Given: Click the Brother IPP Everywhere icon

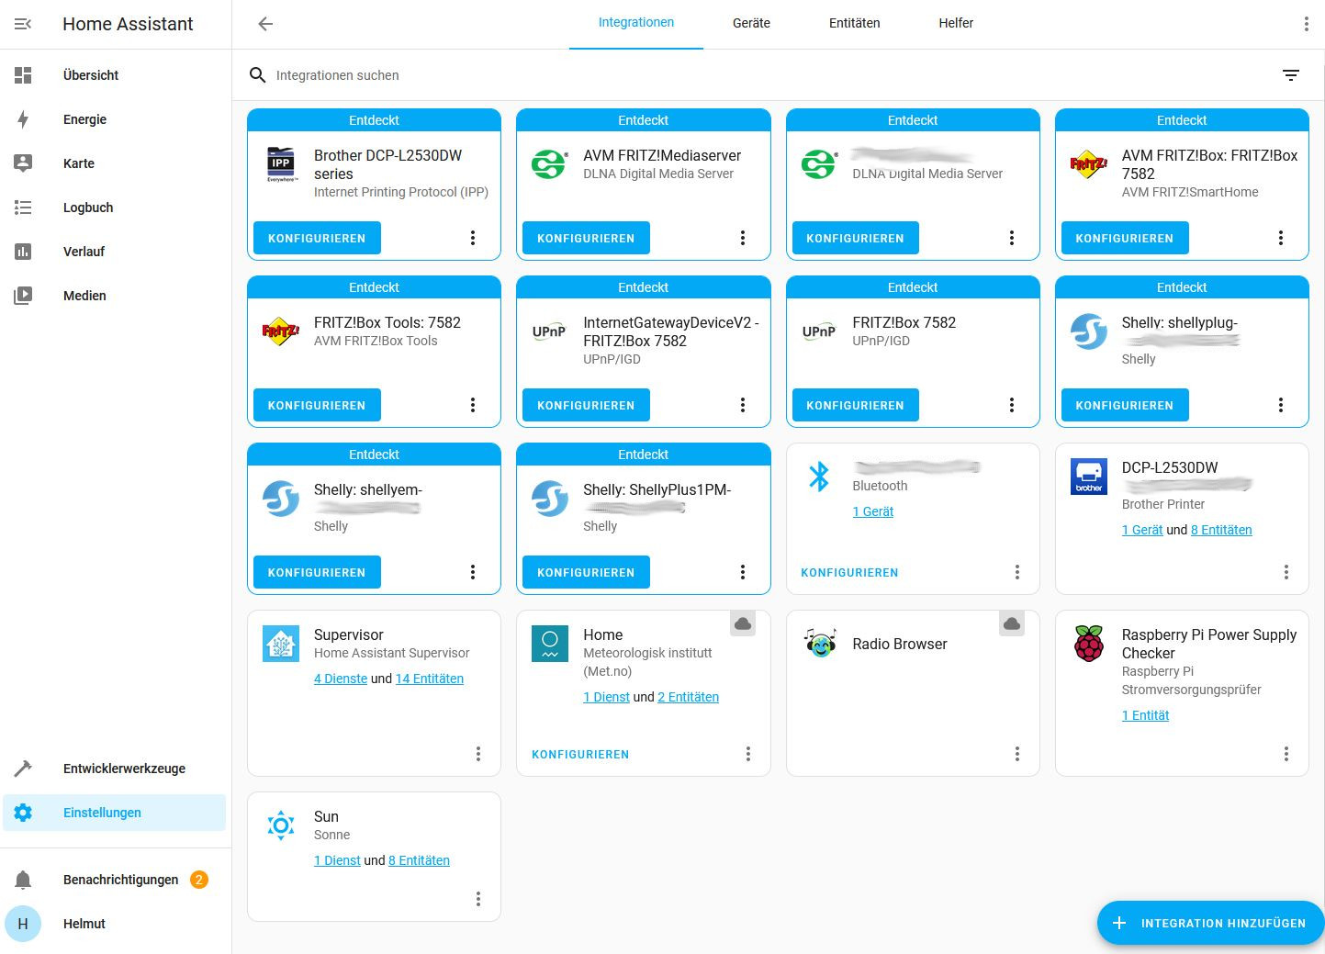Looking at the screenshot, I should 281,164.
